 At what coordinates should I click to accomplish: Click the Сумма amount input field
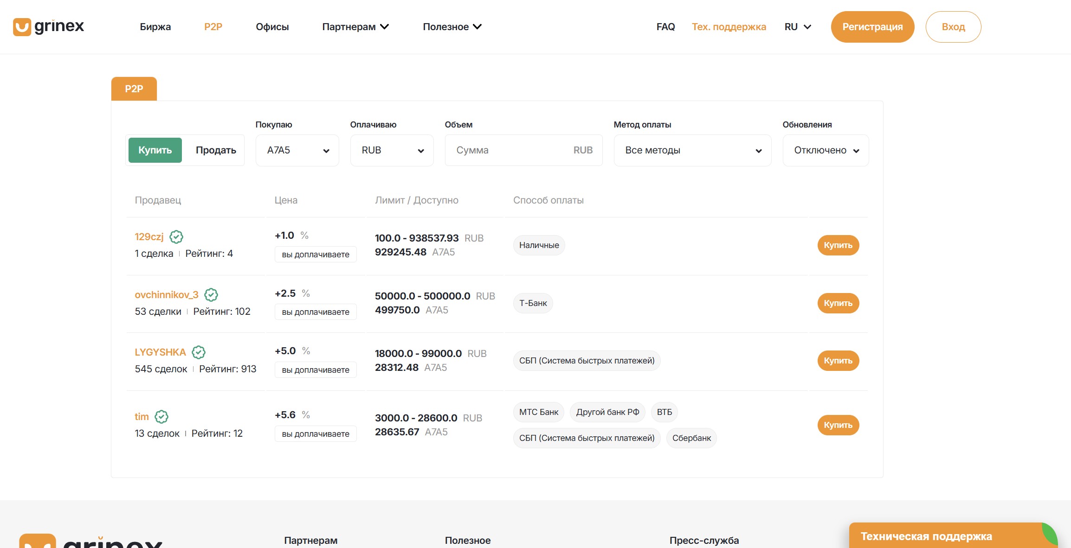510,150
